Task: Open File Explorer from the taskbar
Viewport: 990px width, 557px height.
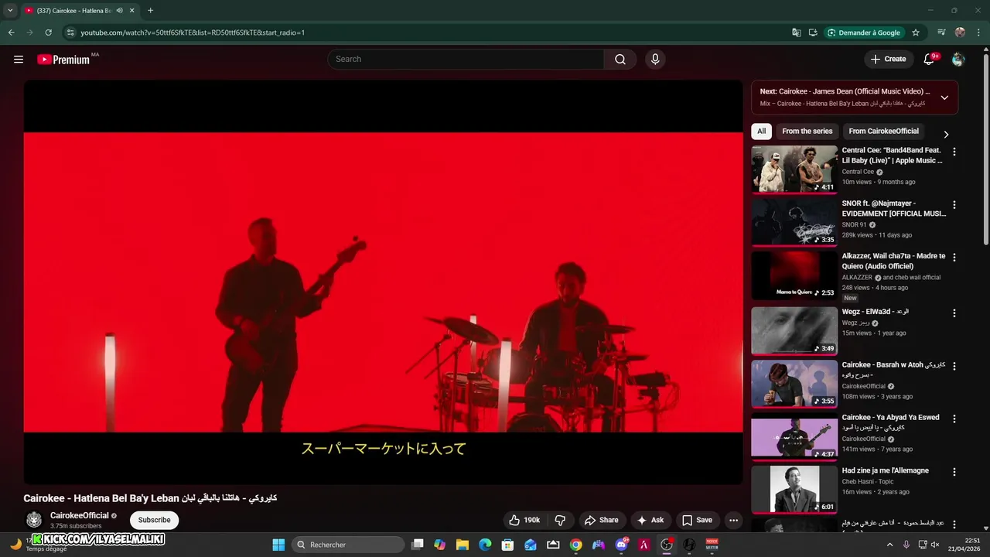Action: [463, 545]
